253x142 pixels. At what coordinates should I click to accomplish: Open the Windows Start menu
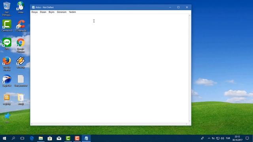tap(4, 138)
